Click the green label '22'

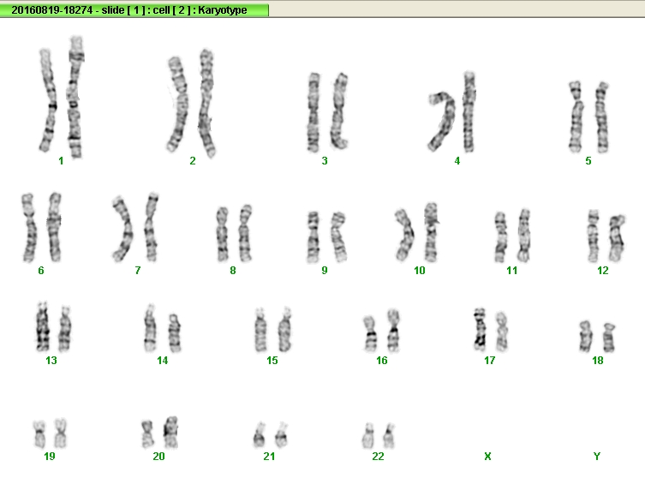click(378, 457)
